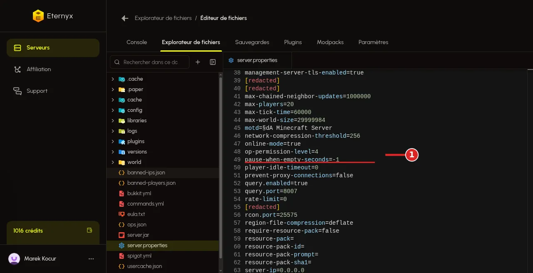Click the Eternyx logo icon
This screenshot has height=273, width=533.
[38, 16]
